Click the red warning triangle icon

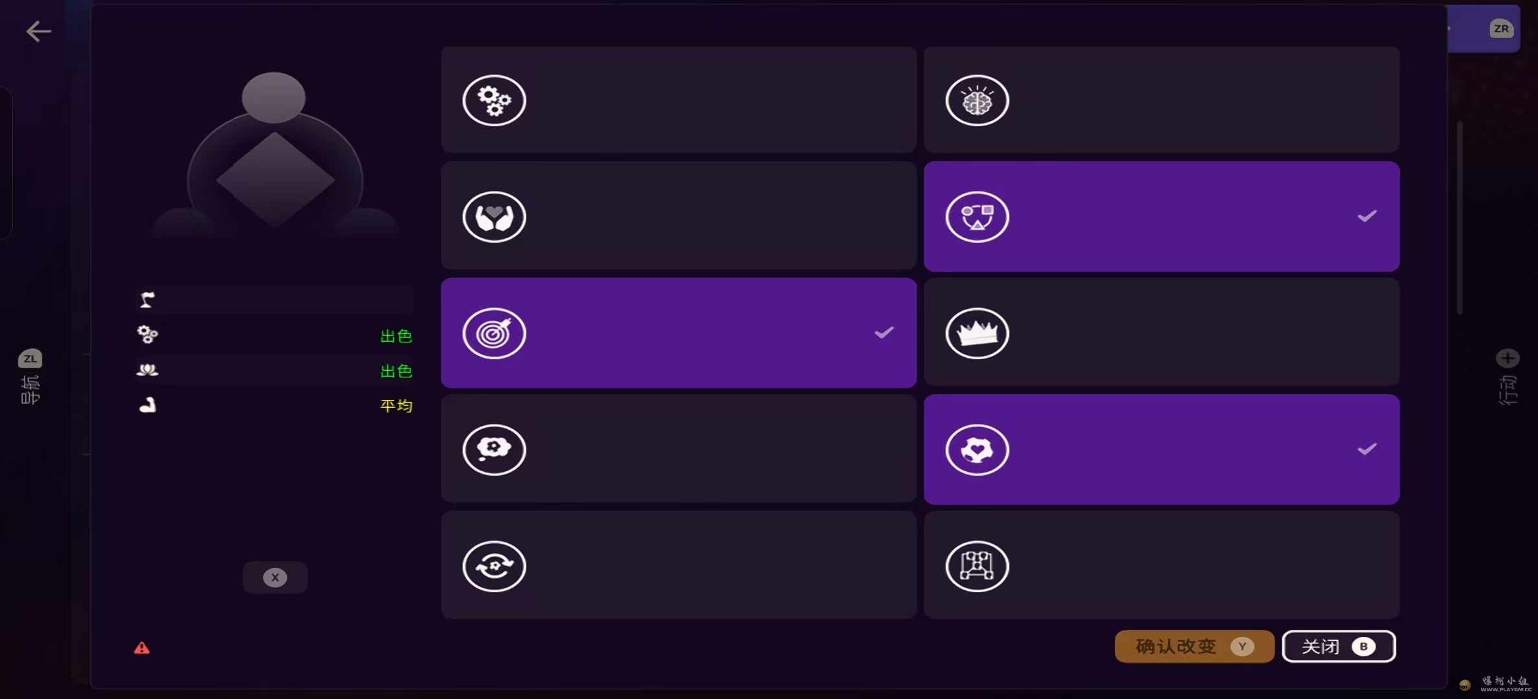pyautogui.click(x=142, y=648)
